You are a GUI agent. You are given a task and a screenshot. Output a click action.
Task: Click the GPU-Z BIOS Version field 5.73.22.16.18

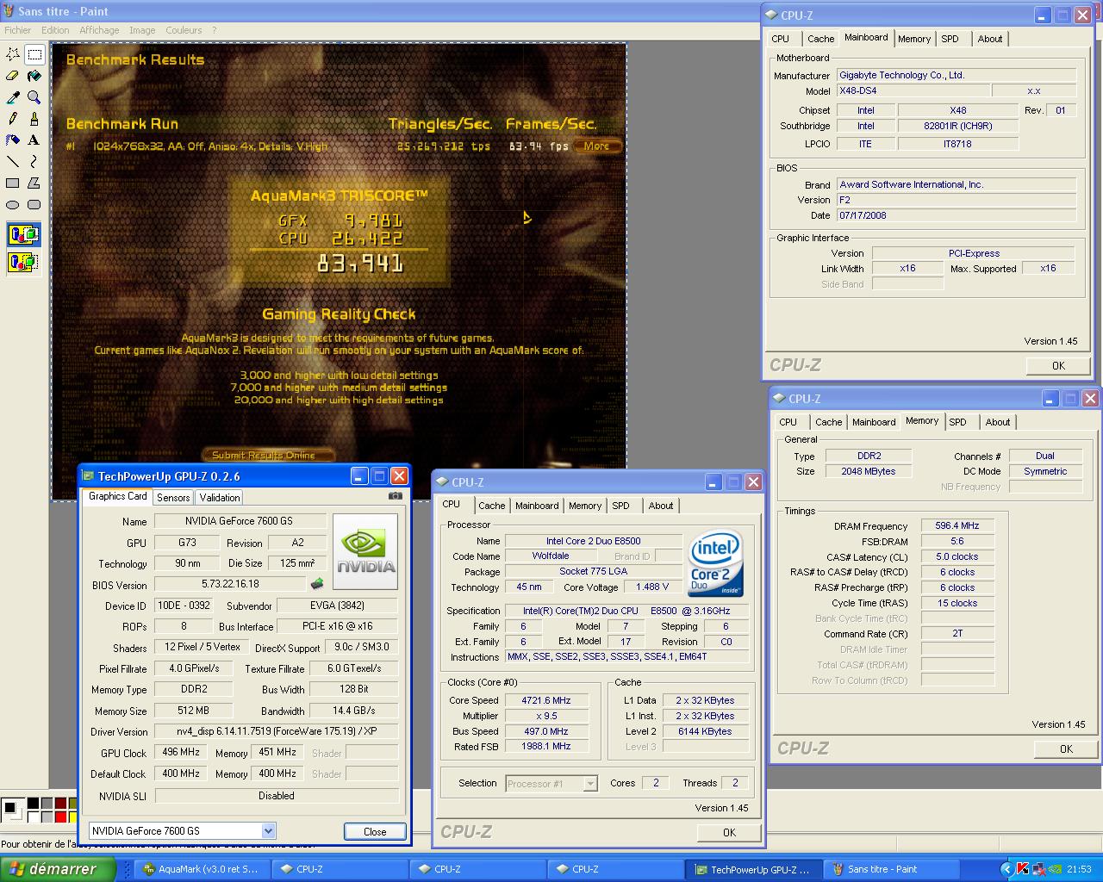pyautogui.click(x=229, y=584)
